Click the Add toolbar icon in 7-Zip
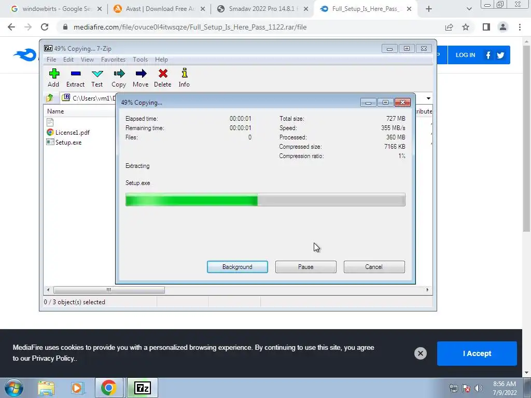The height and width of the screenshot is (398, 531). pos(53,78)
